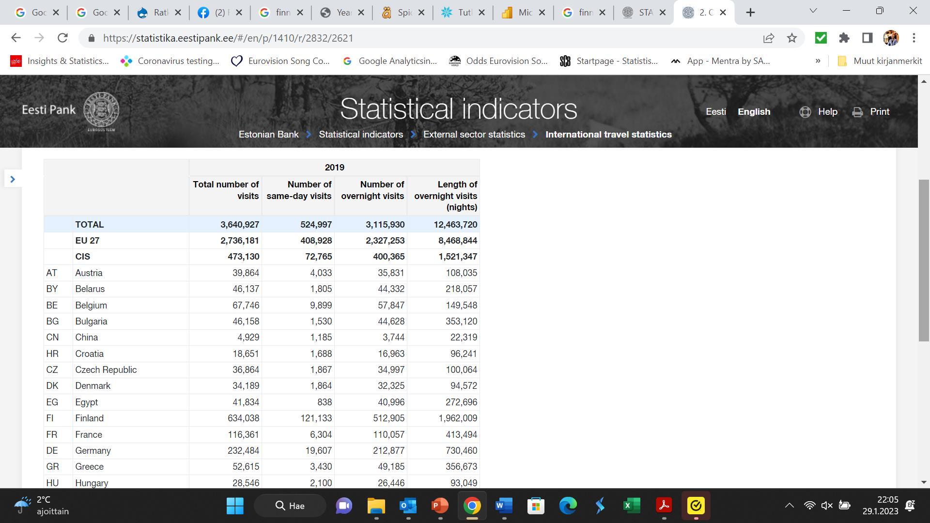Image resolution: width=930 pixels, height=523 pixels.
Task: Open the Help lifebuoy icon
Action: point(805,112)
